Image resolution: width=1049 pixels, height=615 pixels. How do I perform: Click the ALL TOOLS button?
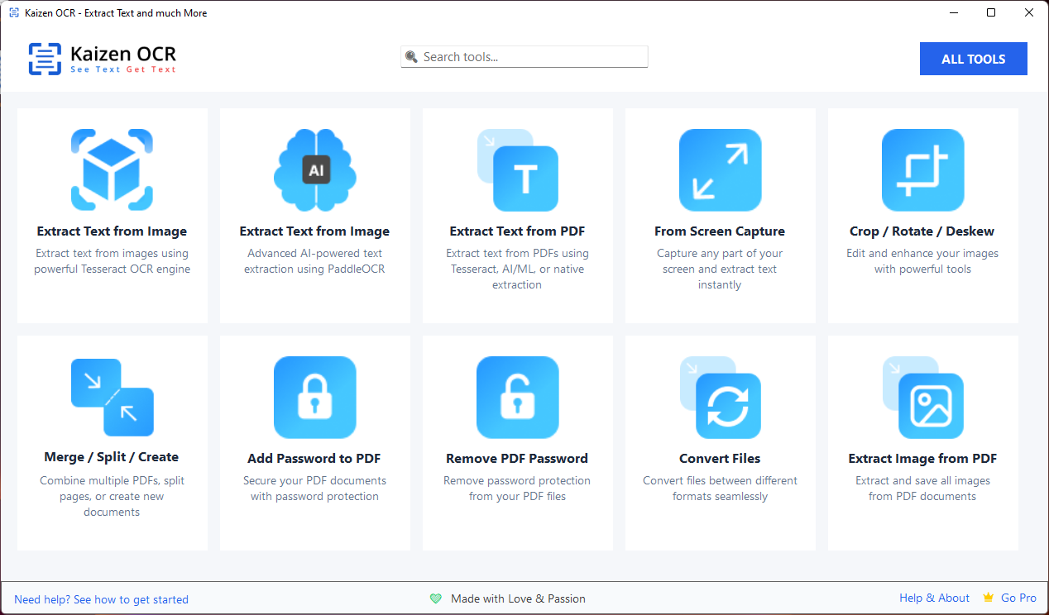pyautogui.click(x=973, y=59)
